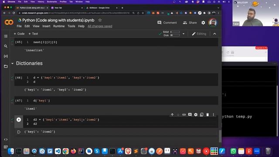Open the code snippets icon
The image size is (279, 157).
click(x=6, y=140)
